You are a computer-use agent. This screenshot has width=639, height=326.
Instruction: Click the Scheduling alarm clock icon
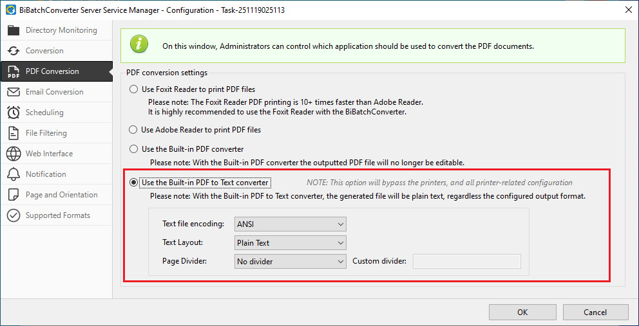point(13,113)
